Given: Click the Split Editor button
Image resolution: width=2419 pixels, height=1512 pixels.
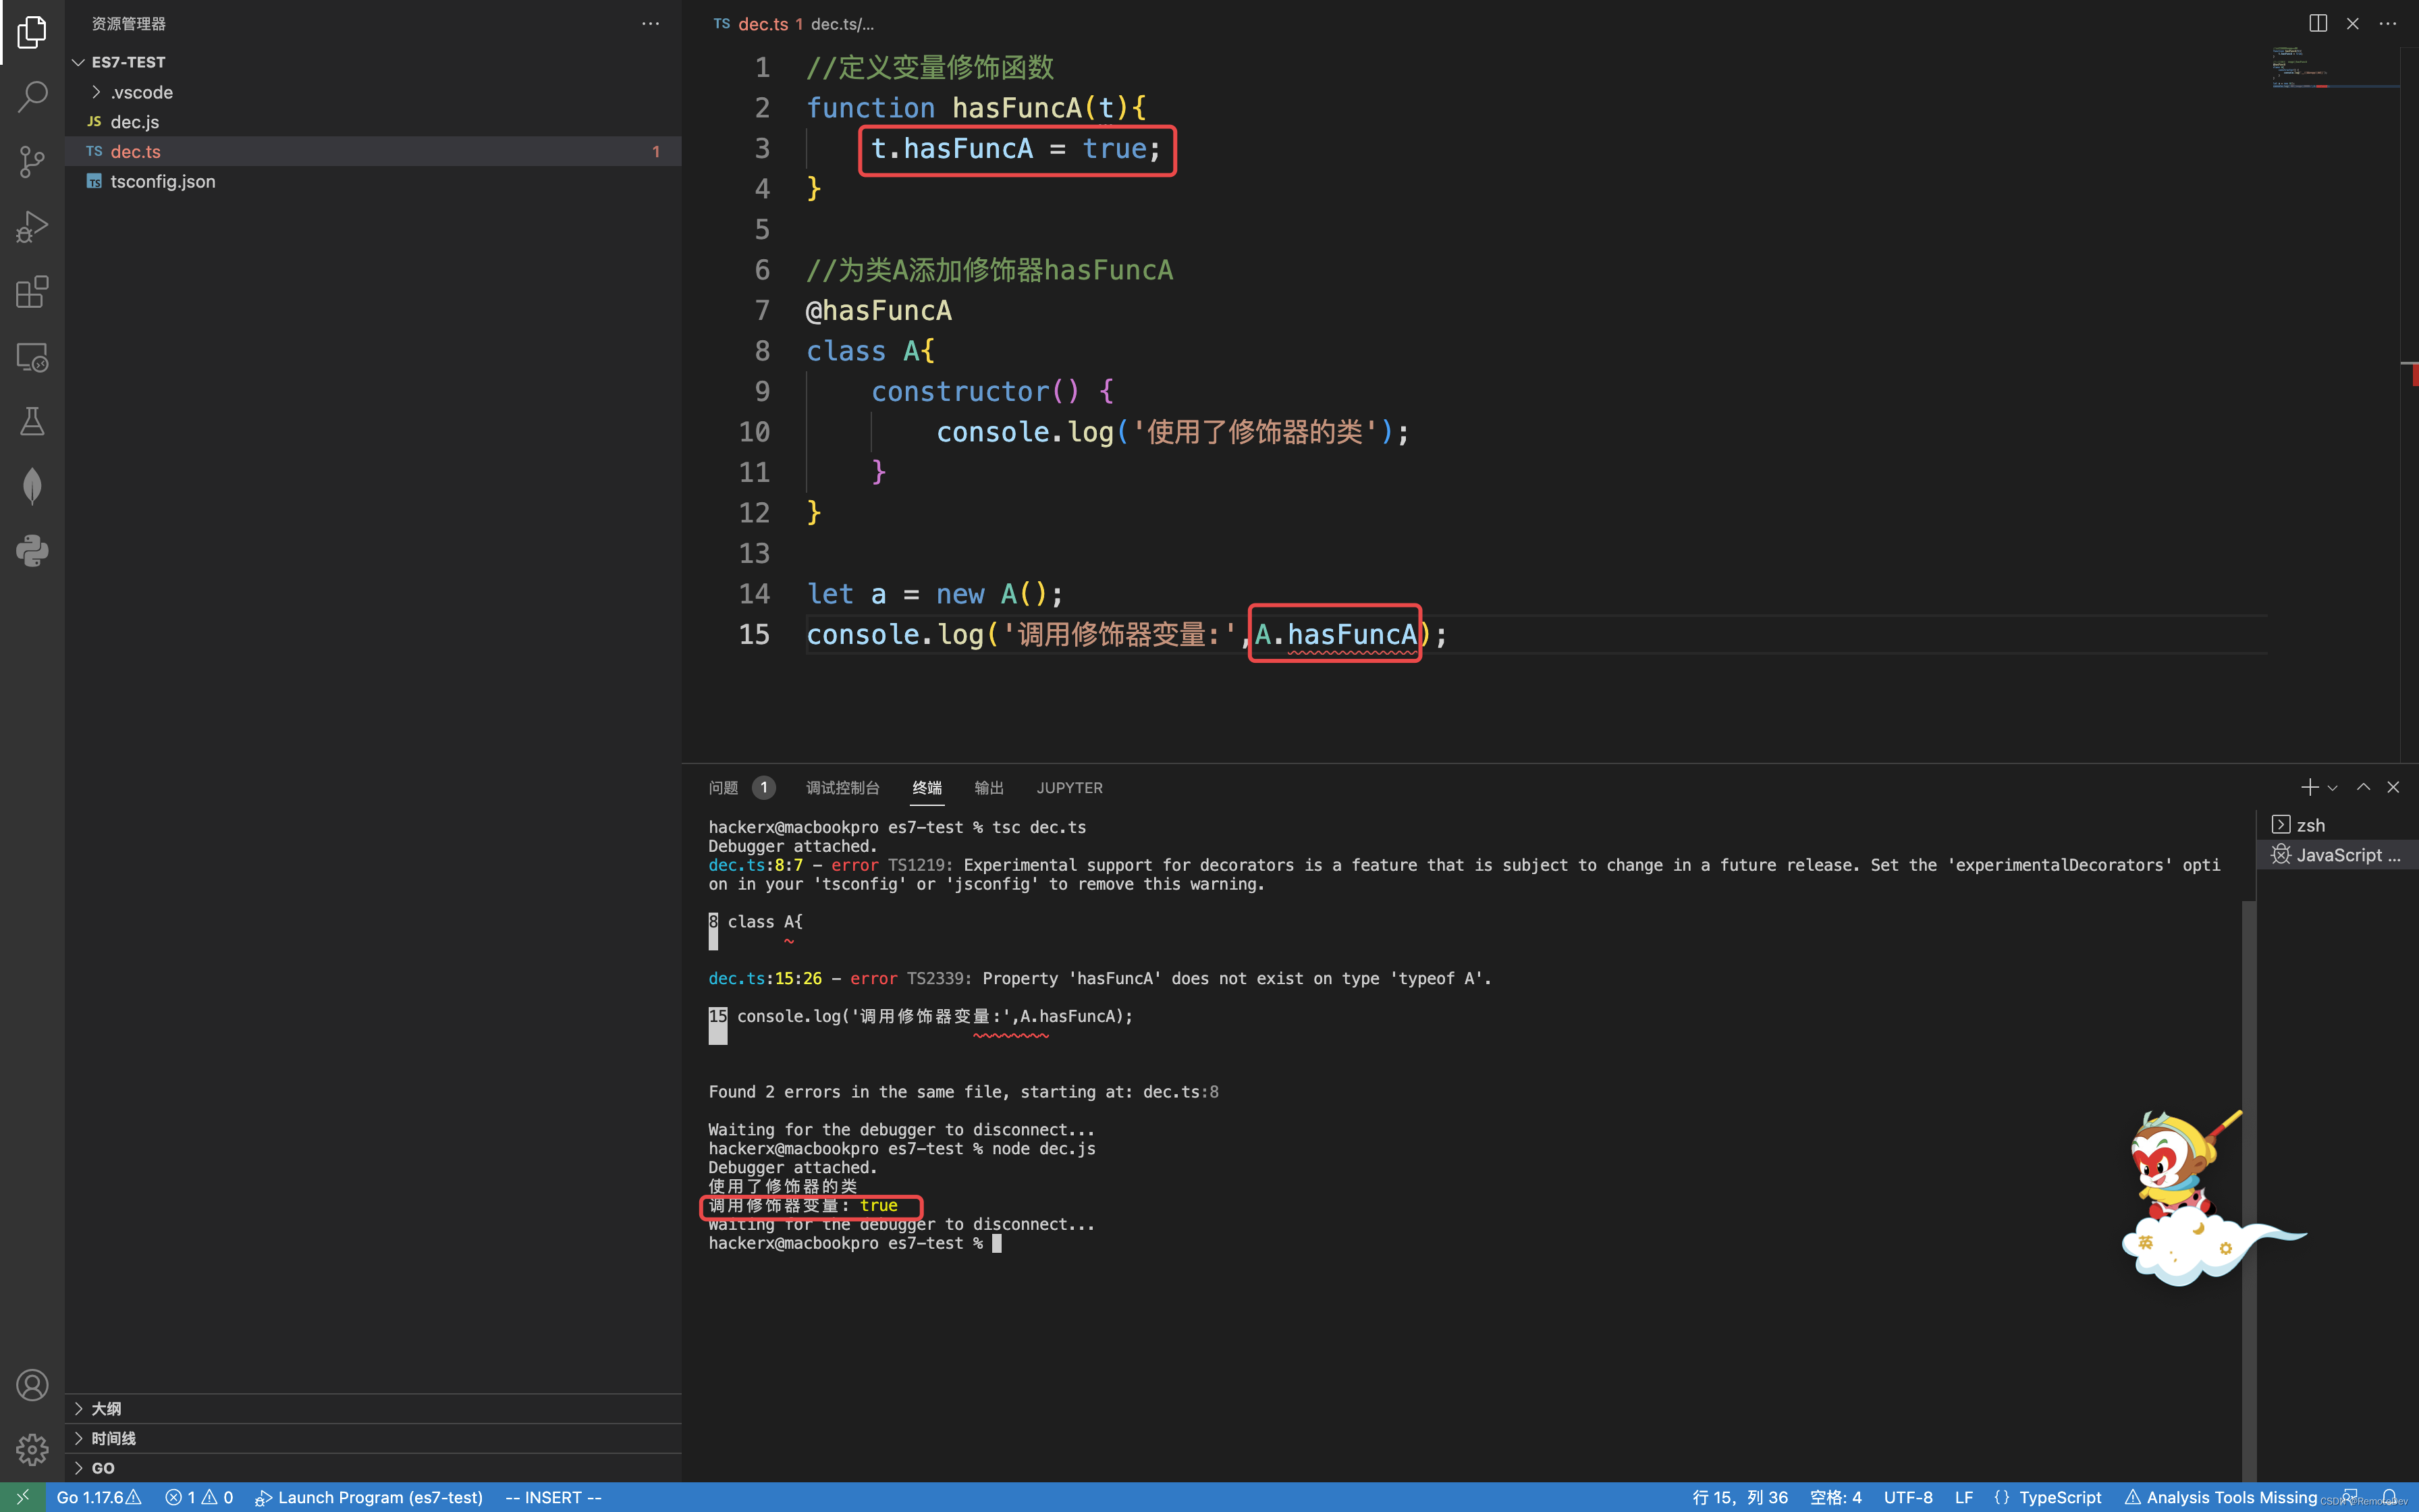Looking at the screenshot, I should (x=2318, y=23).
